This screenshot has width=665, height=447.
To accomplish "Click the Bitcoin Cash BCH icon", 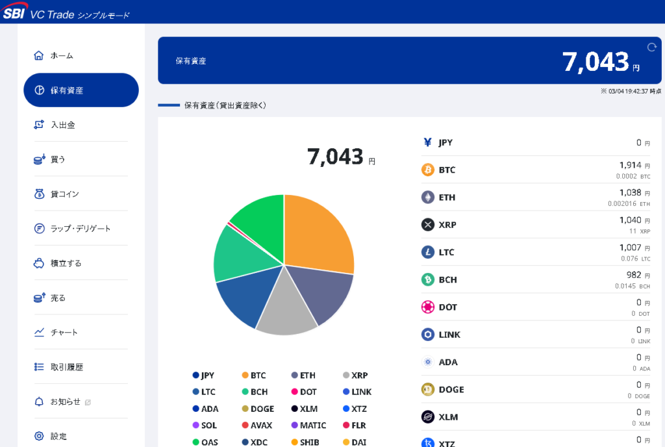I will [x=428, y=280].
